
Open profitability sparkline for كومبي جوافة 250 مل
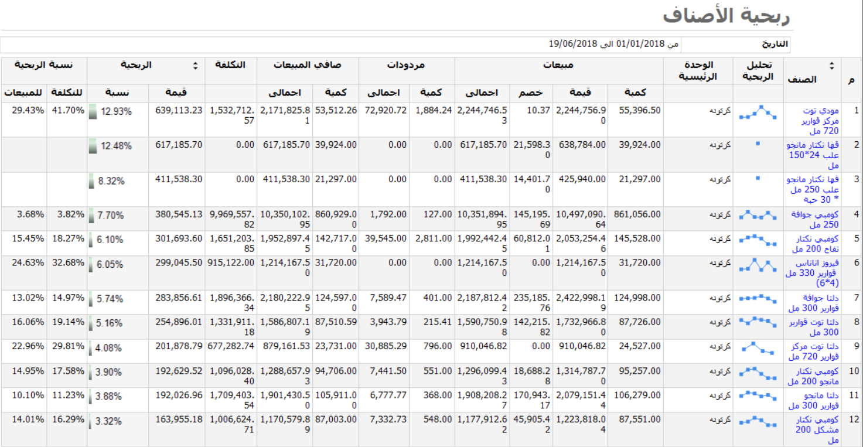758,215
